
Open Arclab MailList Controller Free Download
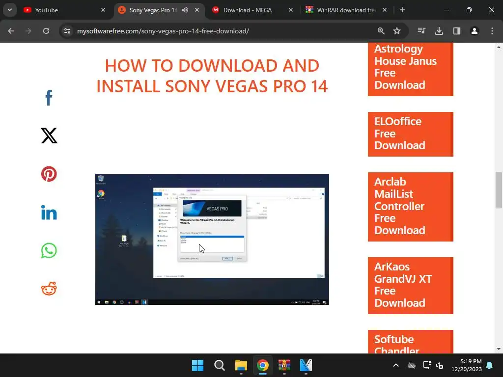coord(410,207)
